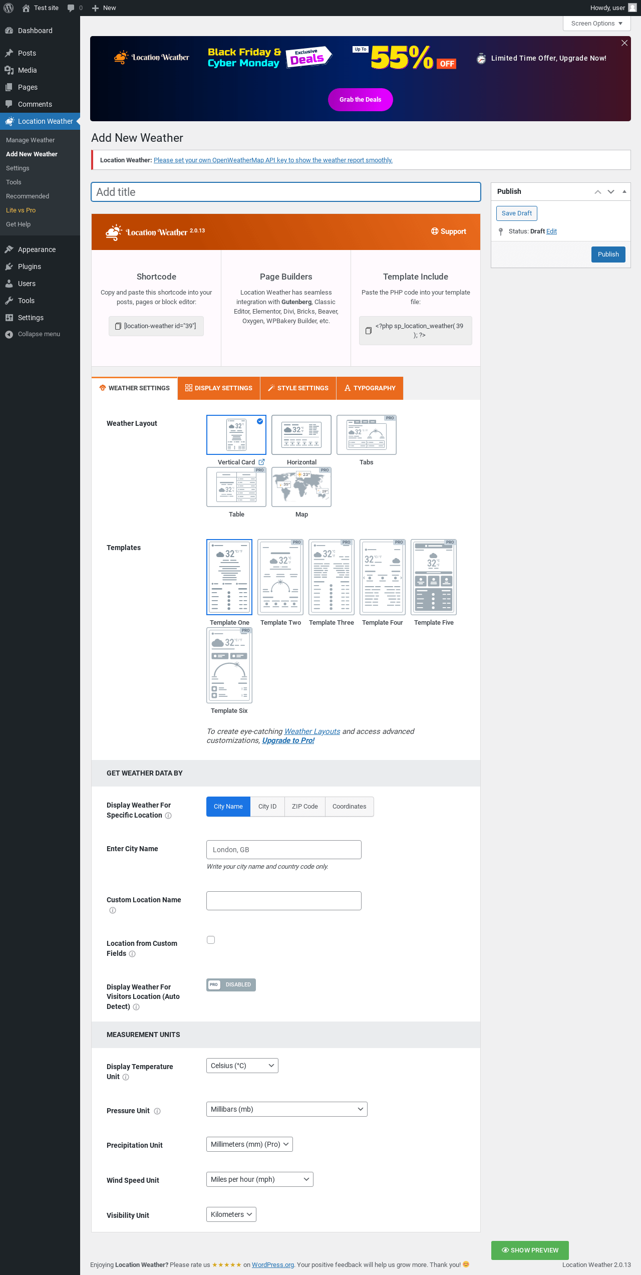This screenshot has height=1275, width=641.
Task: Click the blue Publish button
Action: click(608, 254)
